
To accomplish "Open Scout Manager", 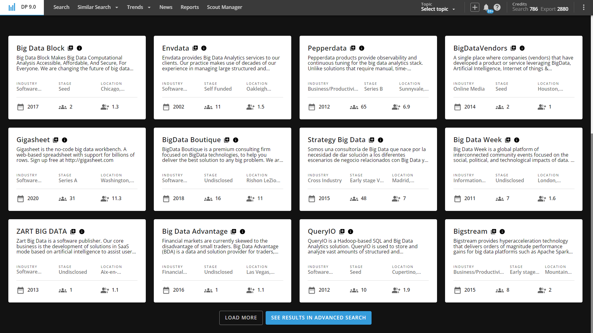I will pyautogui.click(x=225, y=7).
